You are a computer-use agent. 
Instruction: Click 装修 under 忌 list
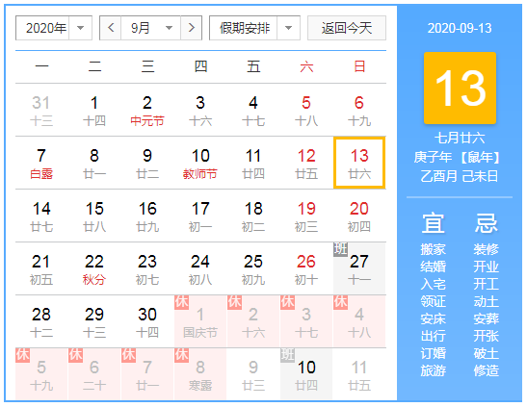[x=486, y=249]
